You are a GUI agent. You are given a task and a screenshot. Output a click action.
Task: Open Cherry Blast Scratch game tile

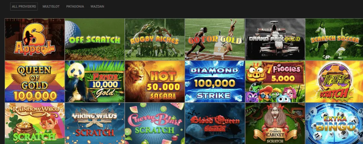pos(154,123)
